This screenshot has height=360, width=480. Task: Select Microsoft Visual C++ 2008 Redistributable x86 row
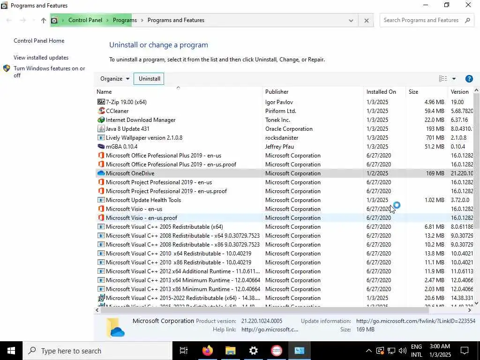coord(285,245)
